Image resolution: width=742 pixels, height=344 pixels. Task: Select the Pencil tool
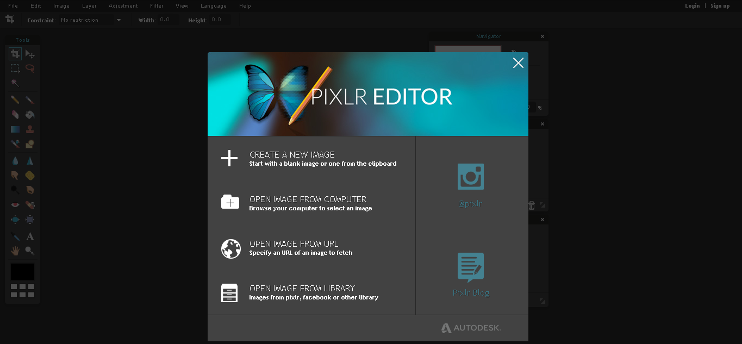point(15,100)
